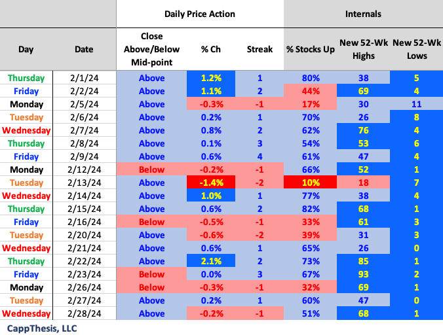The height and width of the screenshot is (335, 443).
Task: Click the red -1.4% change cell
Action: tap(210, 183)
